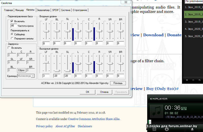Open the playlist menu icon beside minus
Viewport: 203px width, 132px height.
(199, 80)
